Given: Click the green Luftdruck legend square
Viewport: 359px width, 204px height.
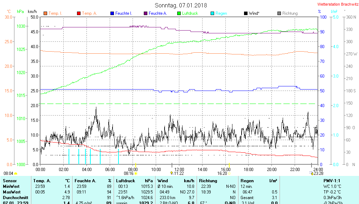Looking at the screenshot, I should [x=179, y=13].
